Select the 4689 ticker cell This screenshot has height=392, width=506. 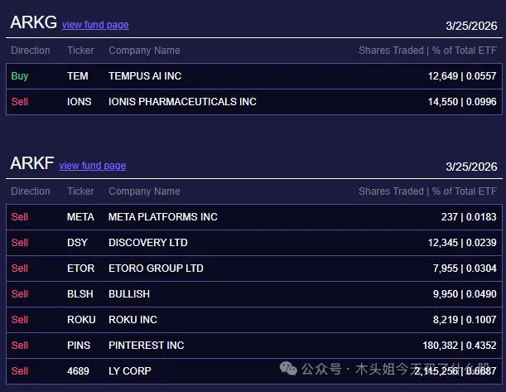coord(80,371)
